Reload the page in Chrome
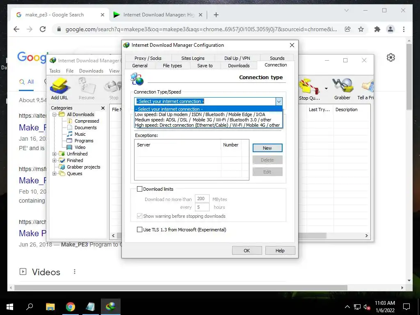This screenshot has width=420, height=315. pos(43,29)
